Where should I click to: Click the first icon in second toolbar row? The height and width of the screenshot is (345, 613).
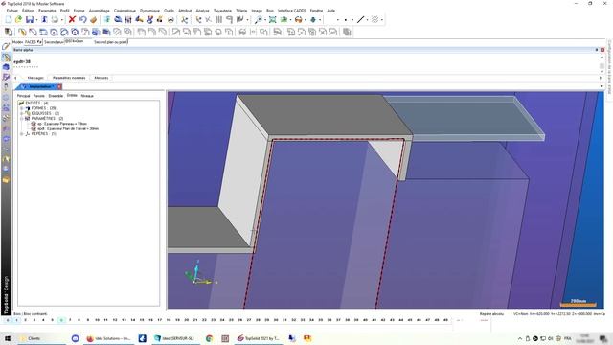click(9, 32)
